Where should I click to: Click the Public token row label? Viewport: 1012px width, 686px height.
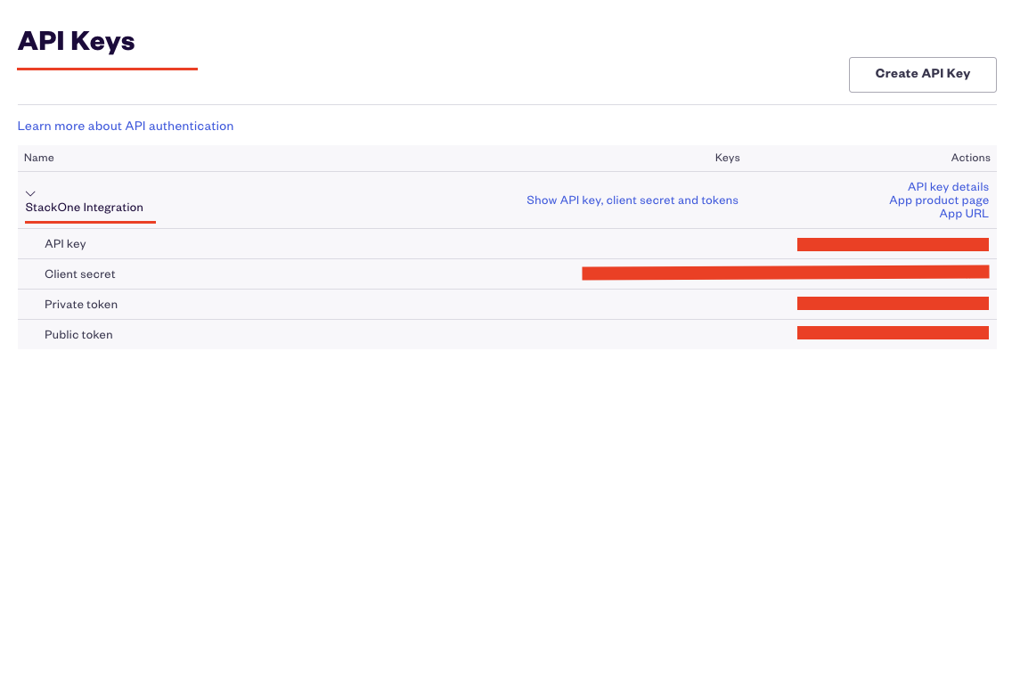point(78,335)
